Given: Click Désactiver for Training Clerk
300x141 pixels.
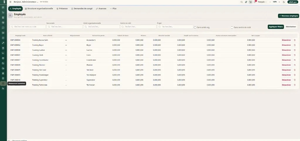Looking at the screenshot, I should (286, 55).
